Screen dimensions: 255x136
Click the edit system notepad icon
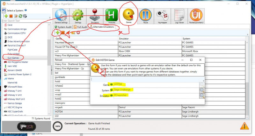16,16
